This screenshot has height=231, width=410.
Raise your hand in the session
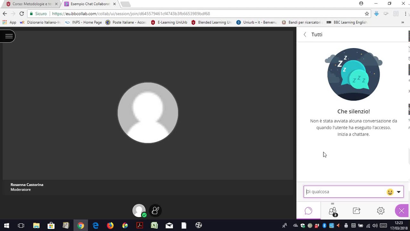pyautogui.click(x=155, y=210)
